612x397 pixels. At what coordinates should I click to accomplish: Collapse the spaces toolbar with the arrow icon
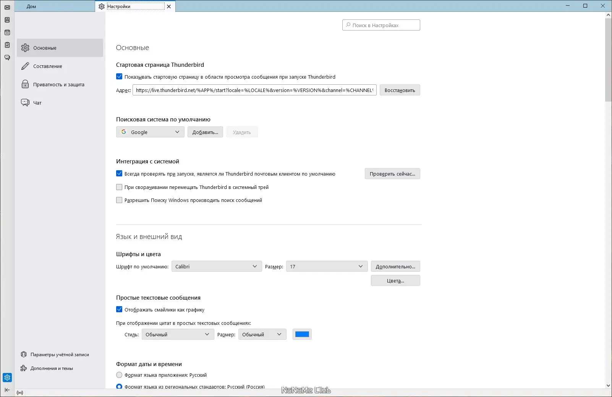pos(7,390)
